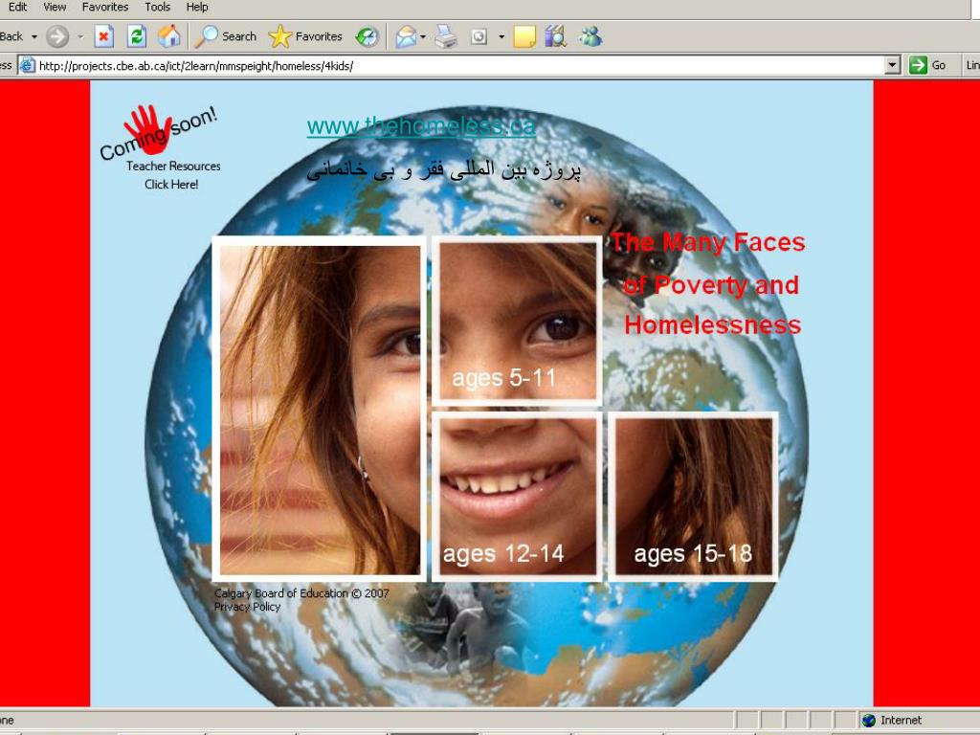Click The Many Faces of Poverty heading
The height and width of the screenshot is (735, 980).
click(709, 284)
